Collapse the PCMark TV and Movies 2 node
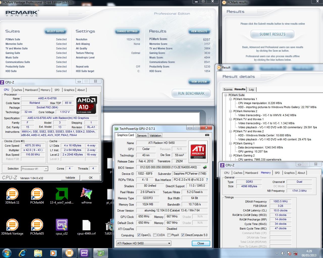The image size is (323, 258). tap(230, 131)
